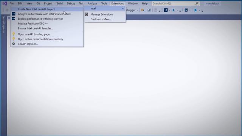Image resolution: width=242 pixels, height=136 pixels.
Task: Click the Intel Advisor toolbar icon
Action: (x=186, y=10)
